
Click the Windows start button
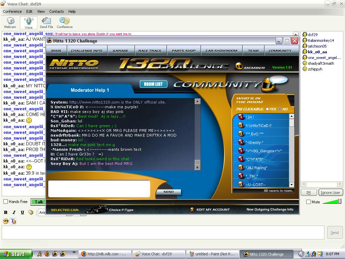pyautogui.click(x=16, y=254)
